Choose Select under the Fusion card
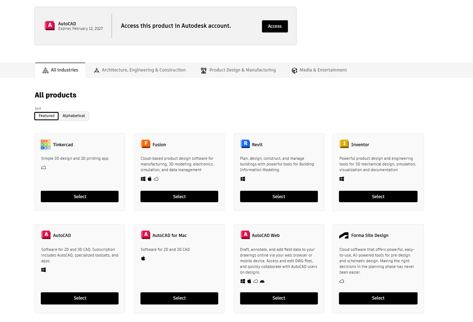The height and width of the screenshot is (322, 473). (x=179, y=196)
